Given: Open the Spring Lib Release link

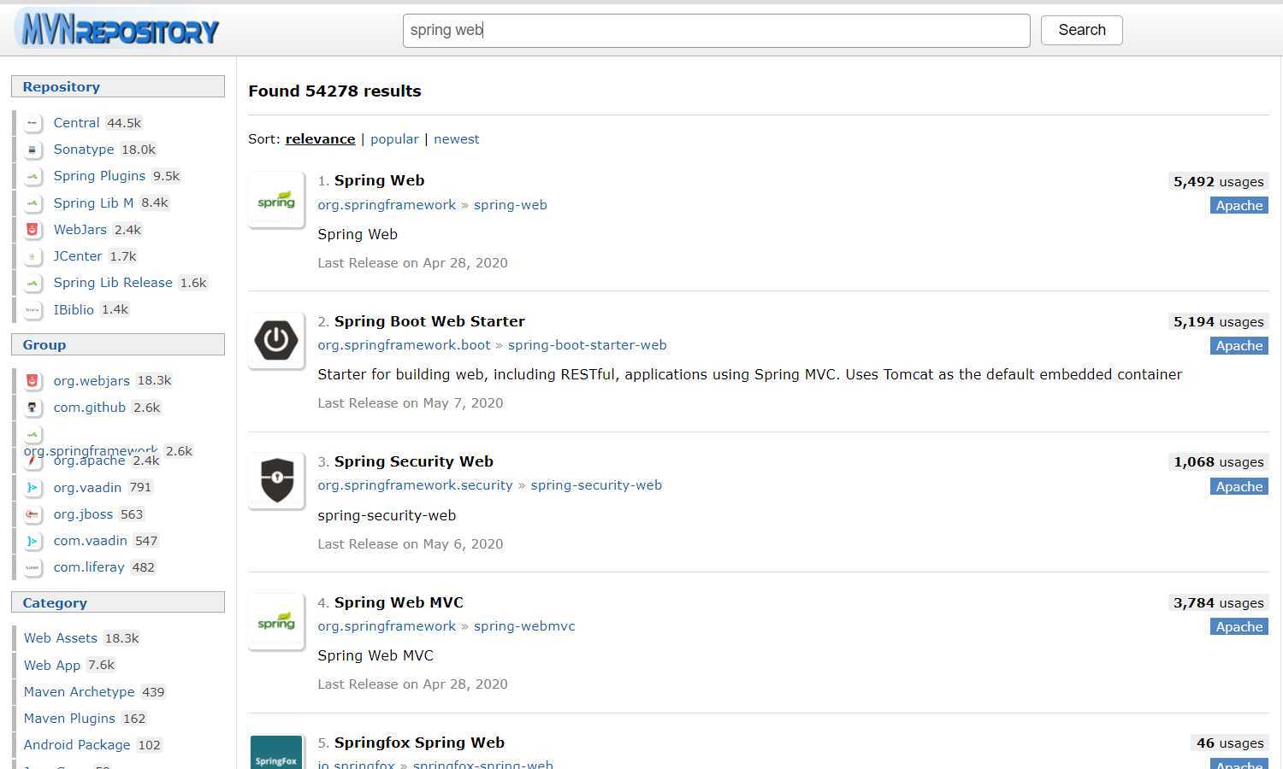Looking at the screenshot, I should (113, 283).
